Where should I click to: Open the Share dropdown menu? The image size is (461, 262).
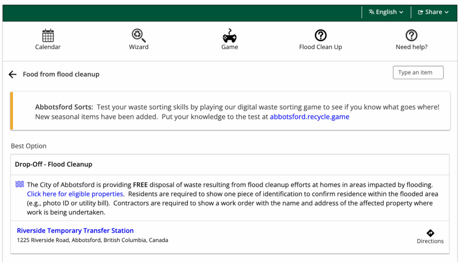point(434,12)
